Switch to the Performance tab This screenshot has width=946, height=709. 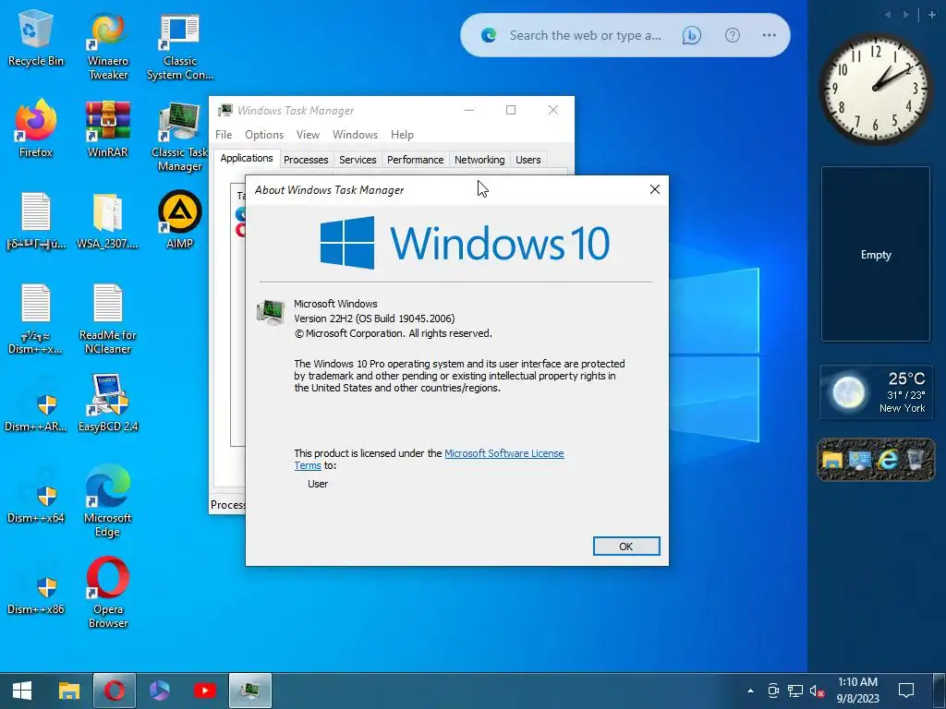pos(415,160)
